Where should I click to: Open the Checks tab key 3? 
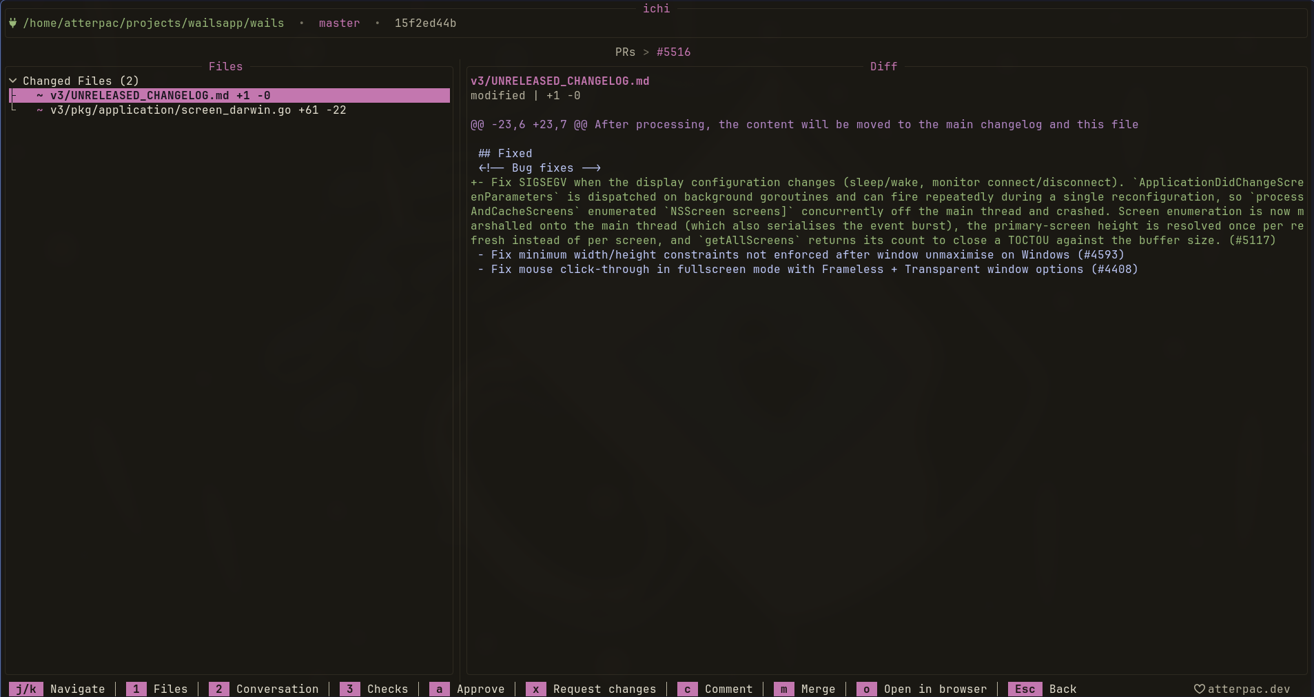coord(350,689)
